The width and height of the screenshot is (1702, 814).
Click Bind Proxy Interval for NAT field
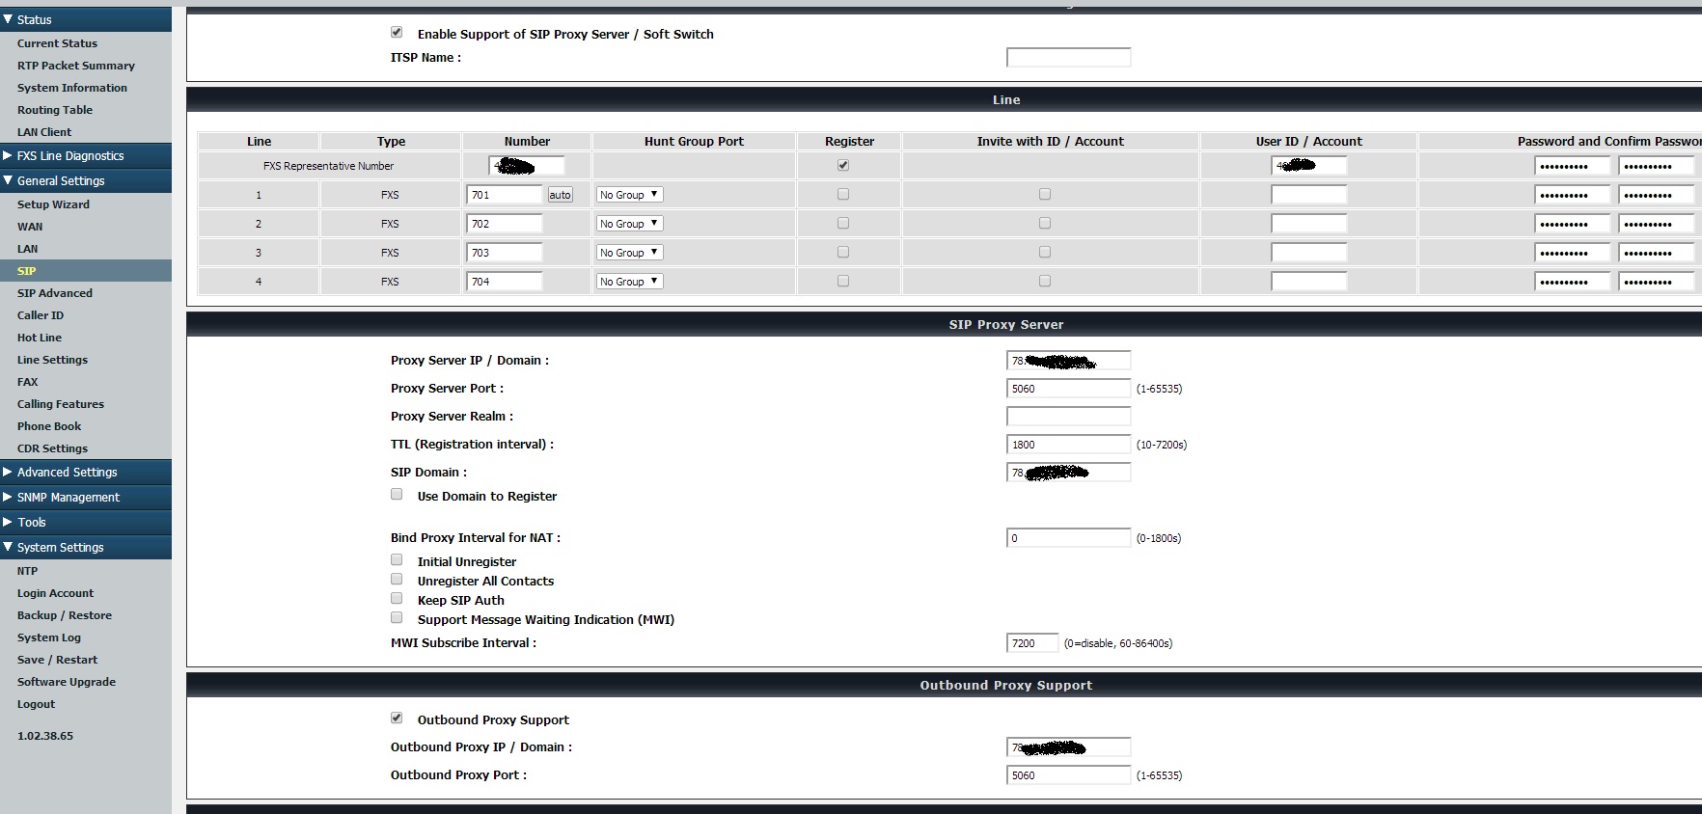pos(1068,538)
